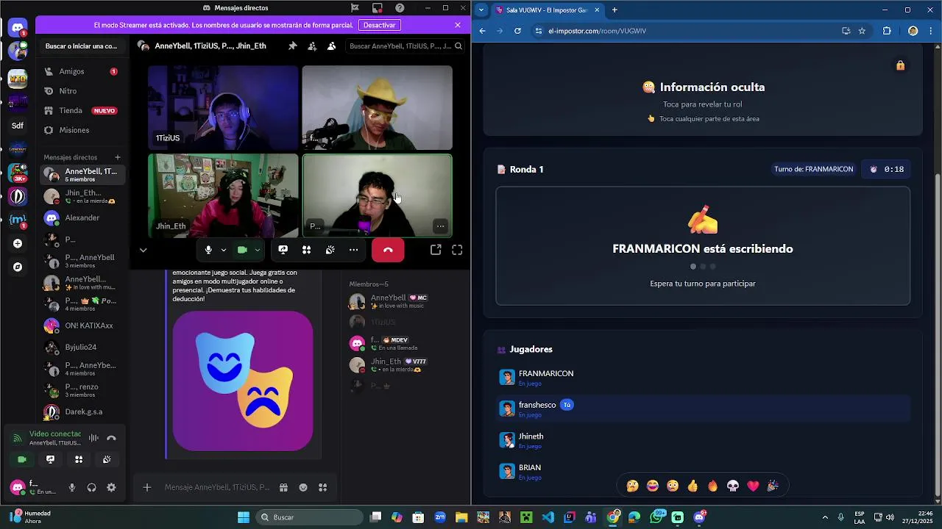942x529 pixels.
Task: Pop out the call window
Action: [x=436, y=250]
